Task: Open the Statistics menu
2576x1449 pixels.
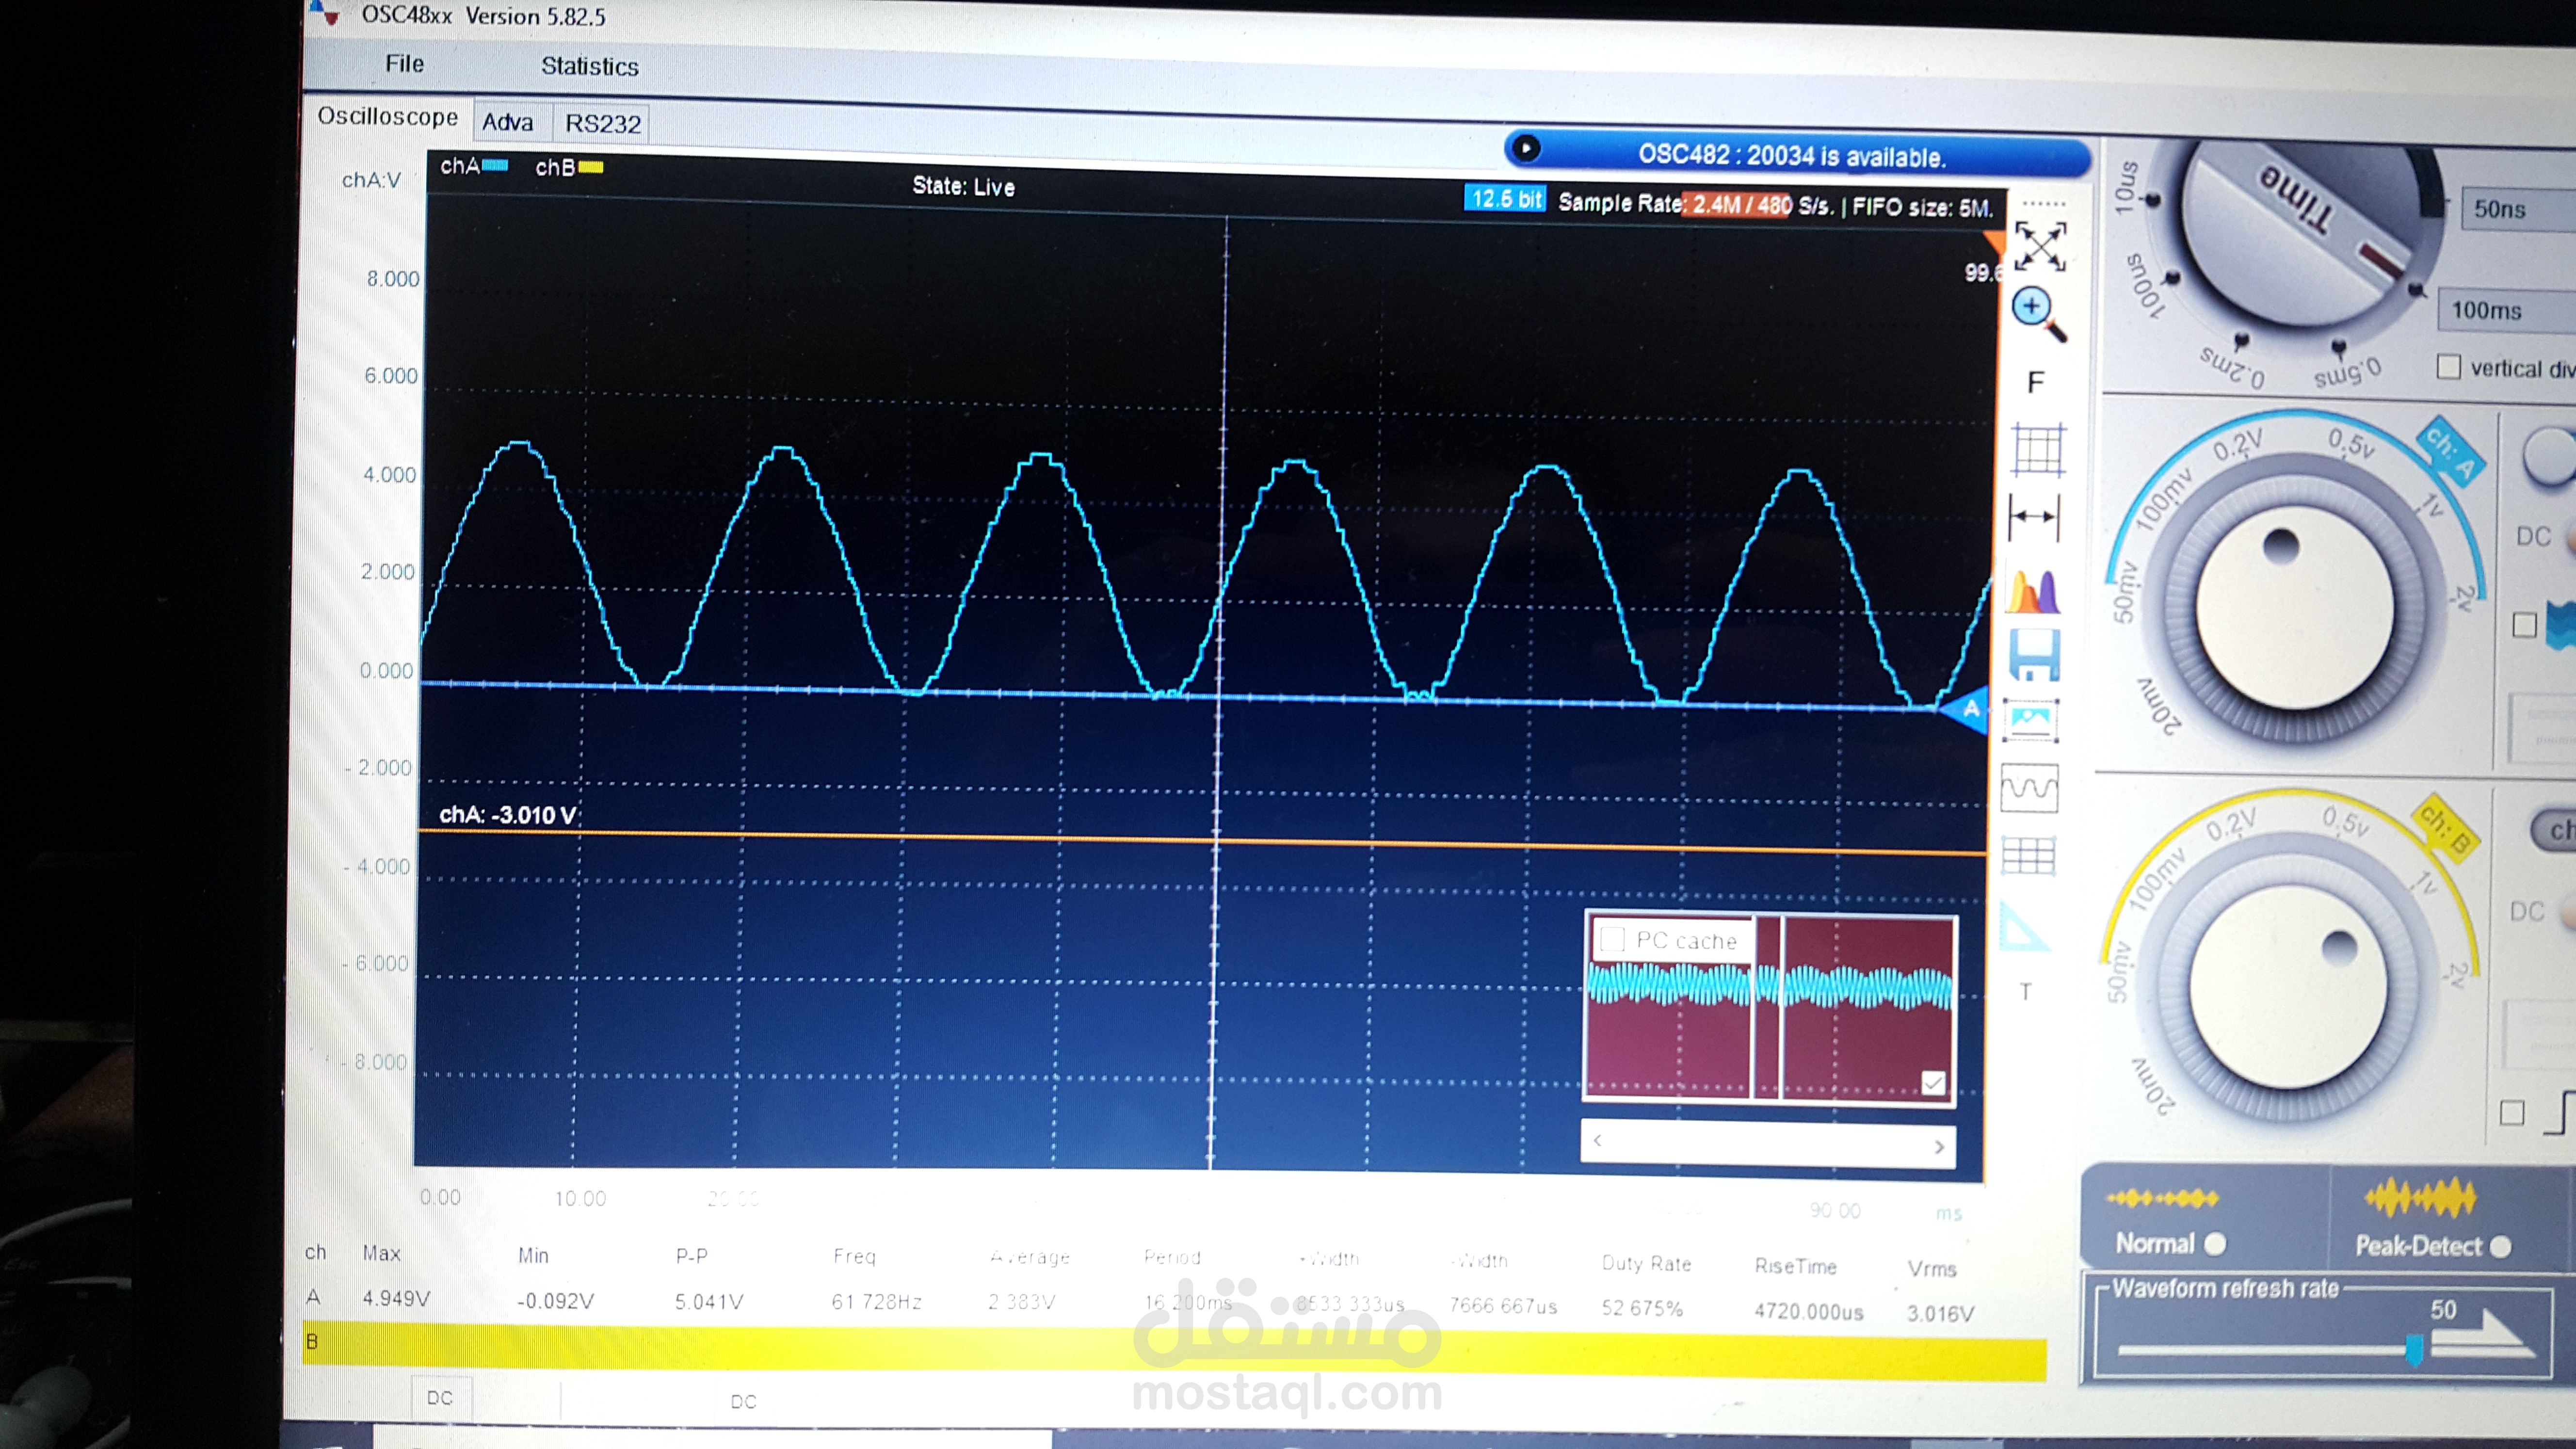Action: pos(590,66)
